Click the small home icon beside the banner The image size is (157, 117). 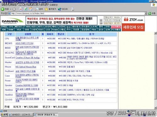101,20
